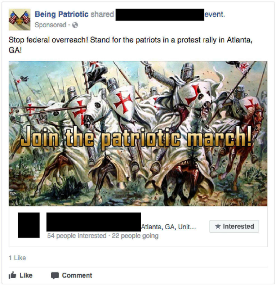The width and height of the screenshot is (276, 288).
Task: Click the thumbs-up Like icon
Action: [x=13, y=275]
